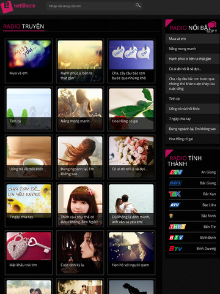Viewport: 220px width, 294px height.
Task: Select the Bến Tre THBT station logo
Action: tap(177, 227)
